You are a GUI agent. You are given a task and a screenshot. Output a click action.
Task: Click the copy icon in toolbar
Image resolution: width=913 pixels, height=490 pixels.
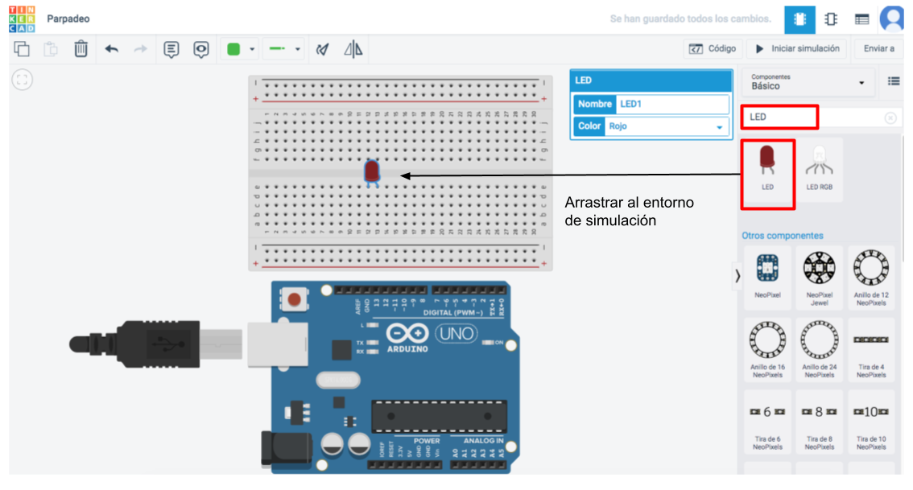tap(22, 49)
